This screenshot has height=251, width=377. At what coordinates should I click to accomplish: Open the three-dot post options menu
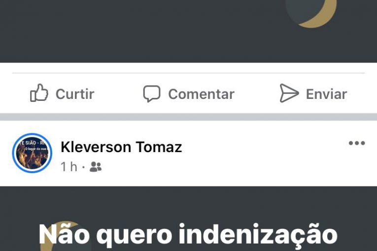(357, 143)
